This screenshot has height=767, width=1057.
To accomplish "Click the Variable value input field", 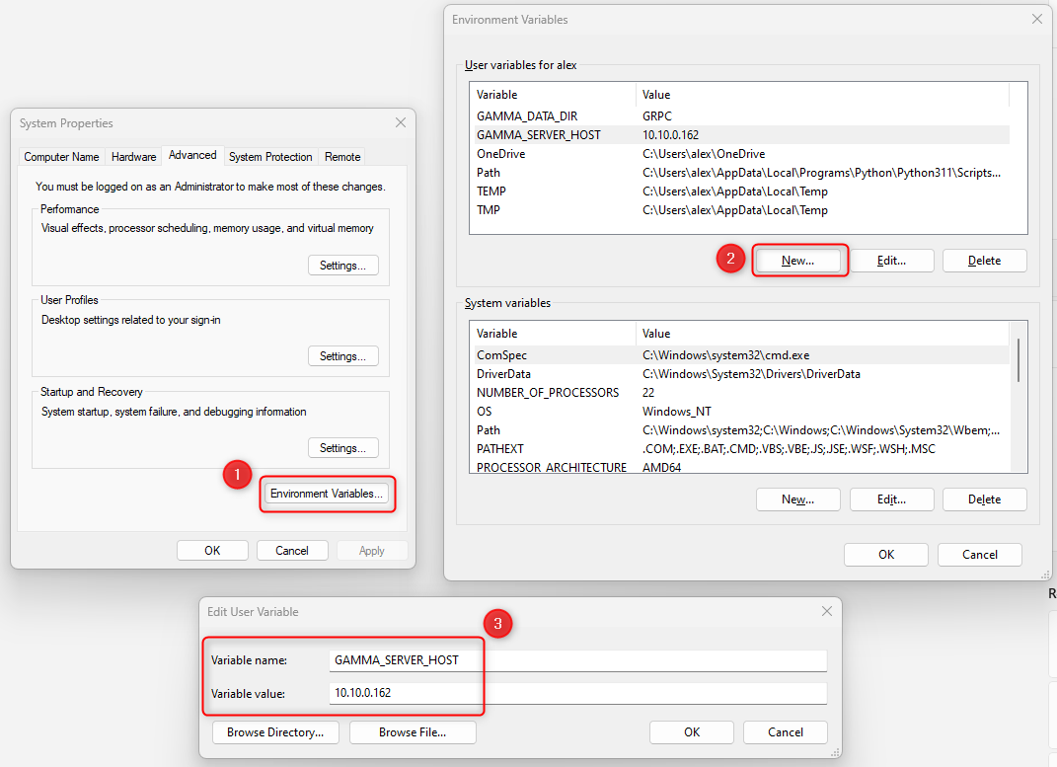I will click(577, 694).
